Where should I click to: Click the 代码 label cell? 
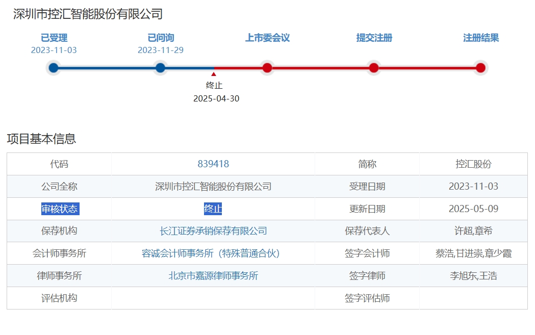(x=59, y=164)
